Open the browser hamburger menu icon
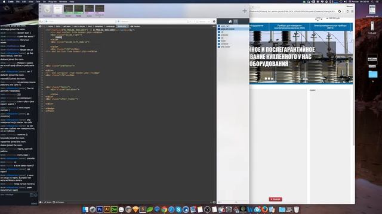 point(352,11)
